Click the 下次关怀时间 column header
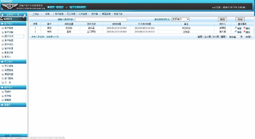Viewport: 255px width, 139px height. pyautogui.click(x=144, y=24)
